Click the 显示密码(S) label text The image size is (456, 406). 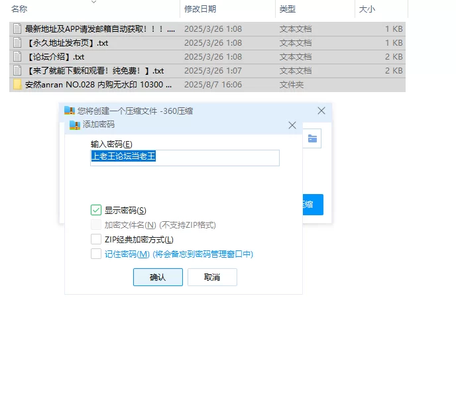pos(125,211)
